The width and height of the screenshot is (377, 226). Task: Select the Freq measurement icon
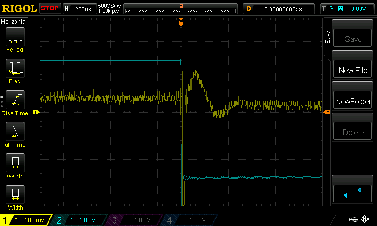point(15,68)
